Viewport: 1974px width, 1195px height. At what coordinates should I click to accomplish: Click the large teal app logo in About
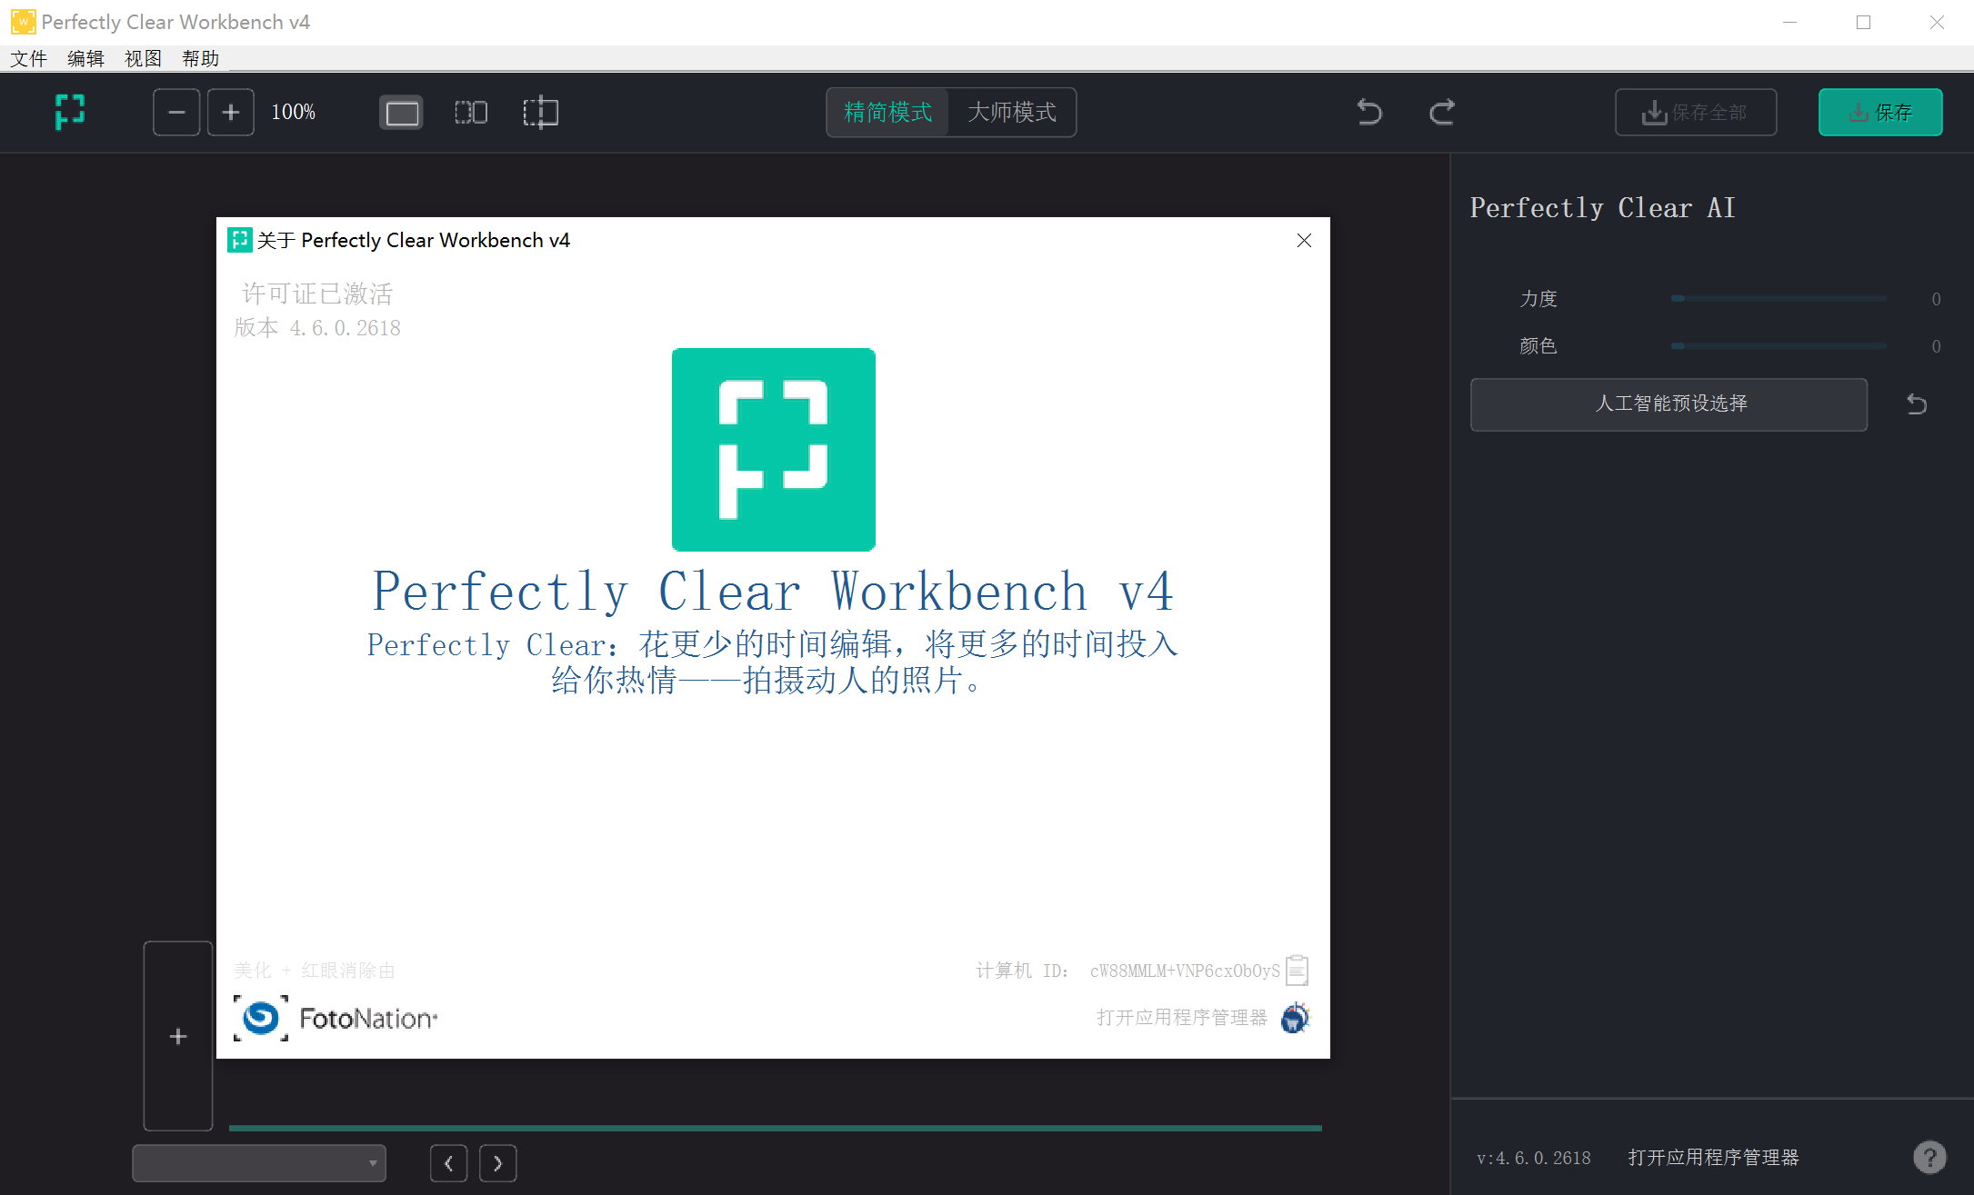[x=774, y=450]
